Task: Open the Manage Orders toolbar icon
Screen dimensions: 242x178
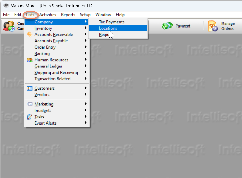Action: 213,26
